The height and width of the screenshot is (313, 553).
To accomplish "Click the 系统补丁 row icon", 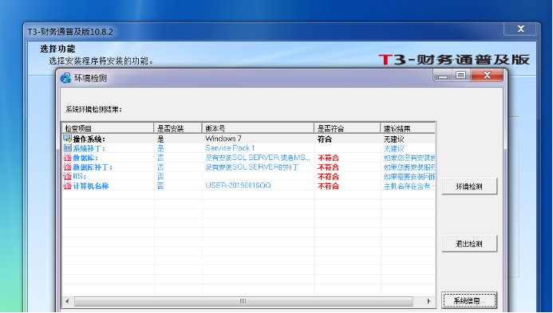I will tap(67, 148).
